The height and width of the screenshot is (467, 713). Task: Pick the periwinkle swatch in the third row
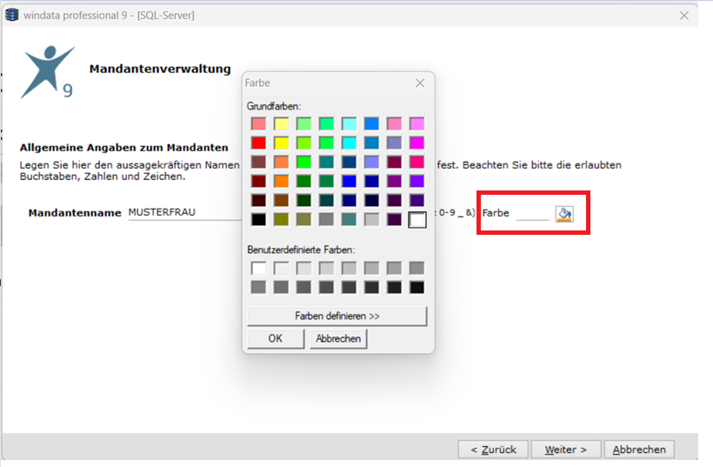[x=371, y=162]
